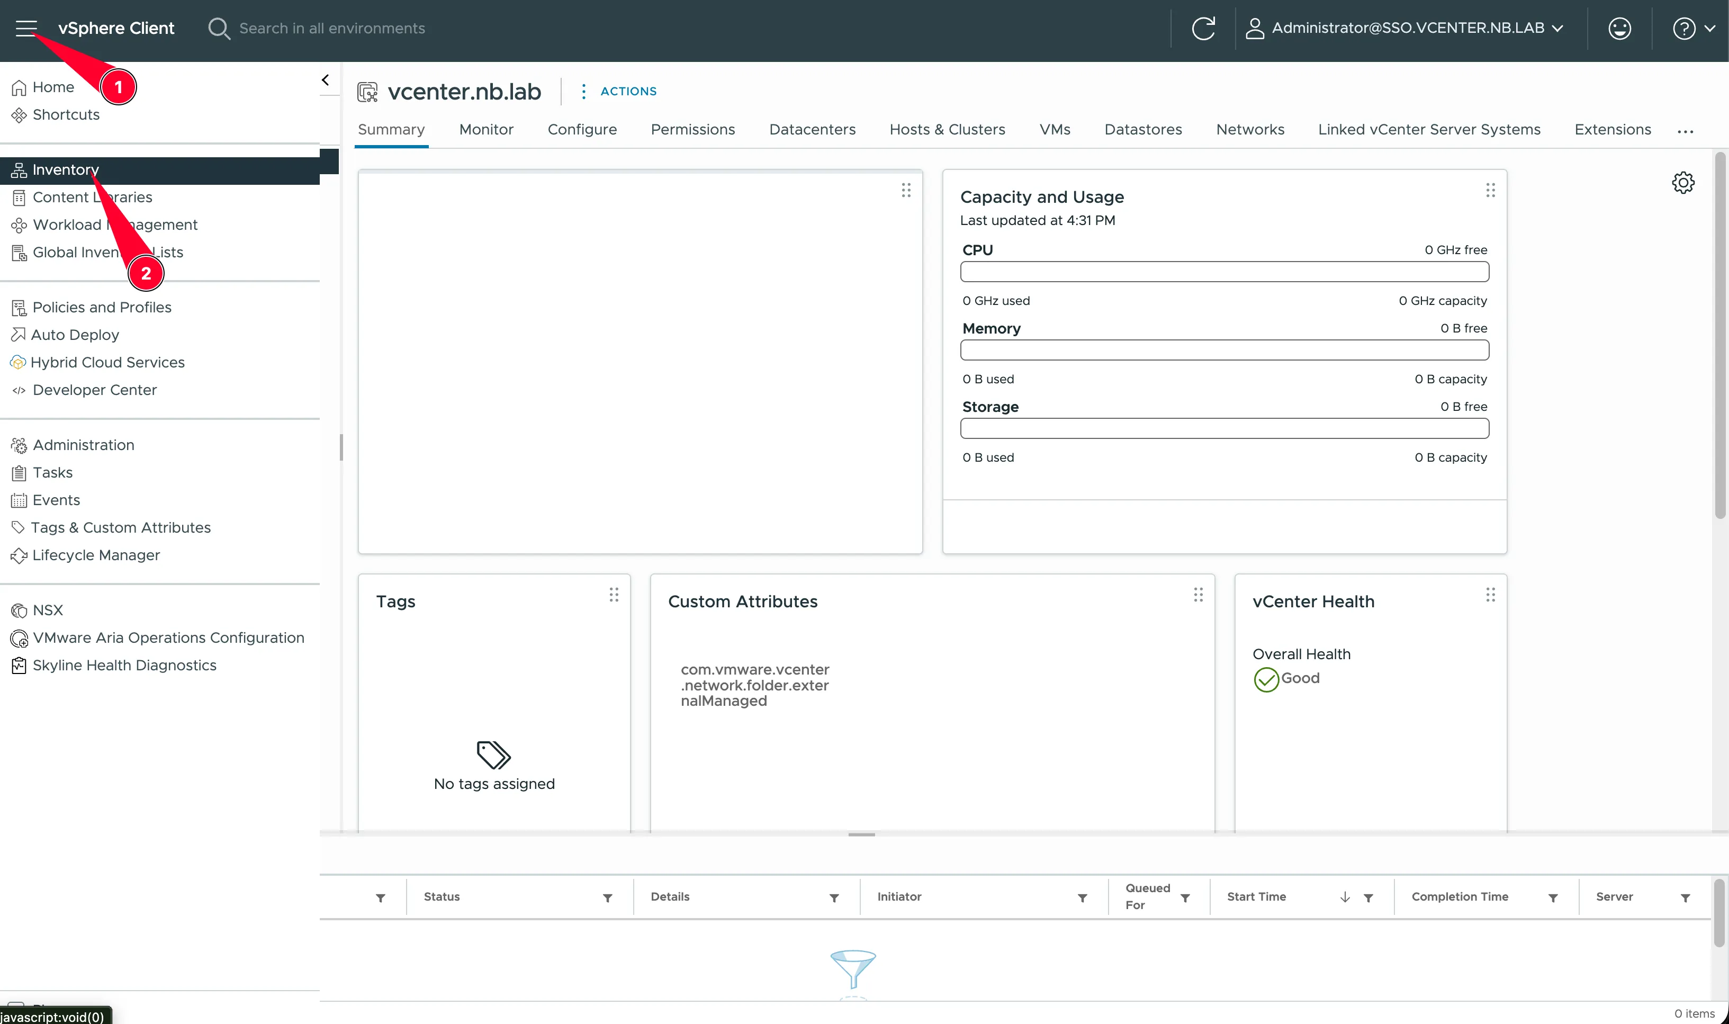Switch to the Monitor tab
Screen dimensions: 1729x1024
[487, 130]
